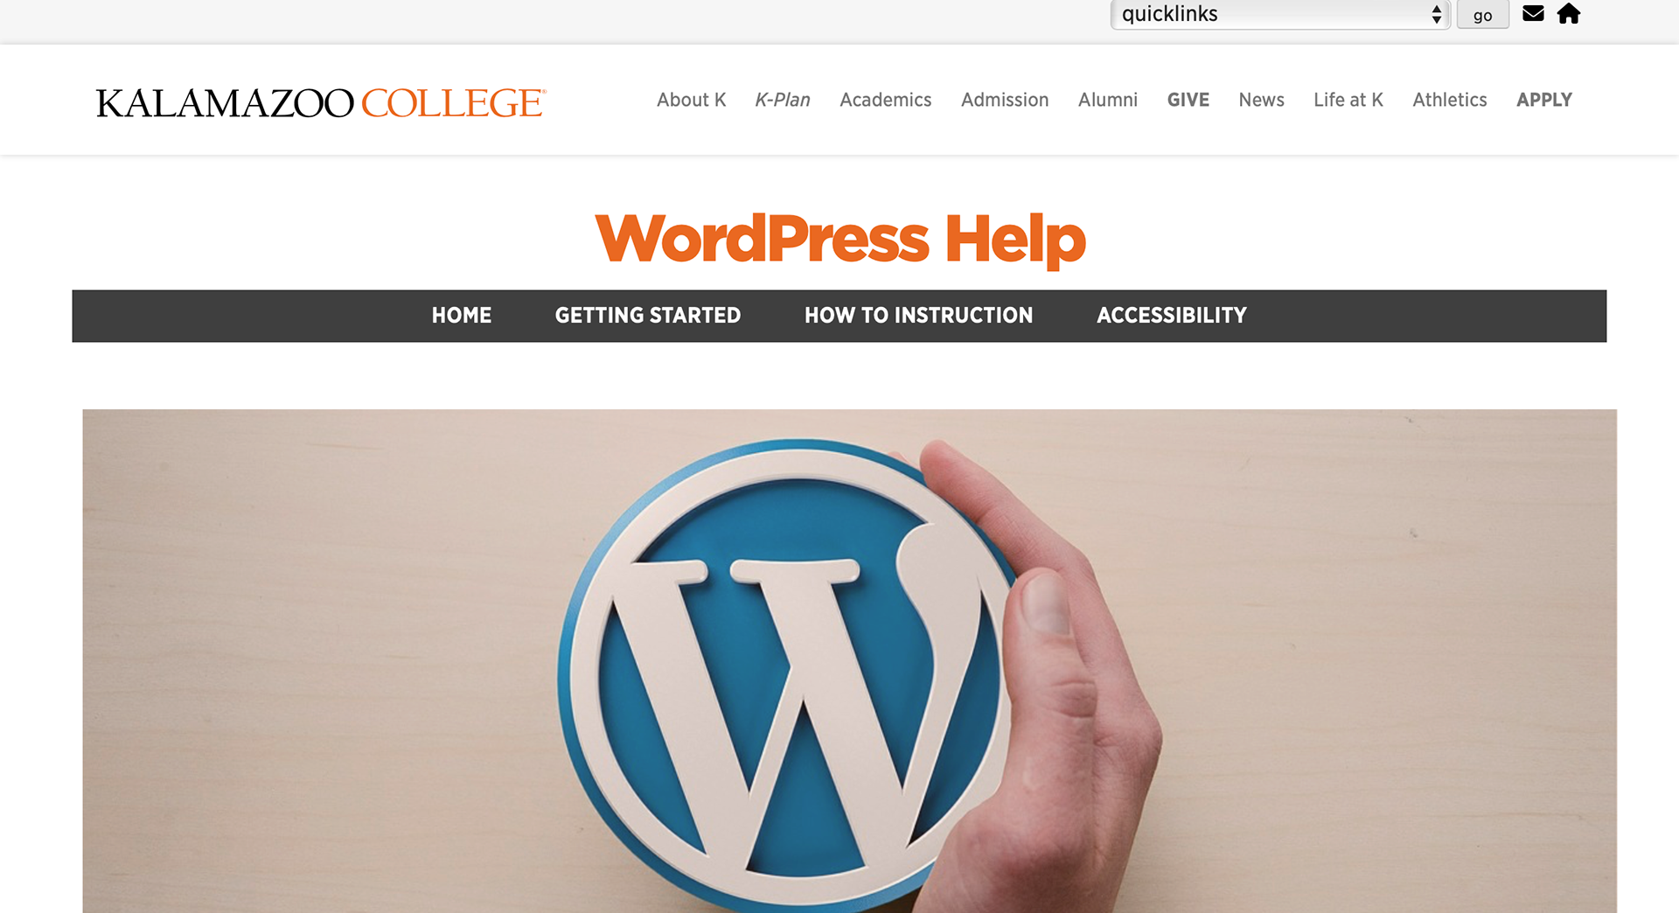Open the About K menu

click(x=692, y=100)
